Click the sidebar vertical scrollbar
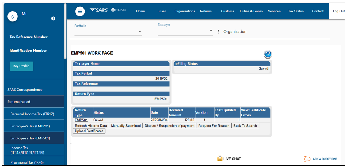Image resolution: width=347 pixels, height=166 pixels. click(65, 31)
